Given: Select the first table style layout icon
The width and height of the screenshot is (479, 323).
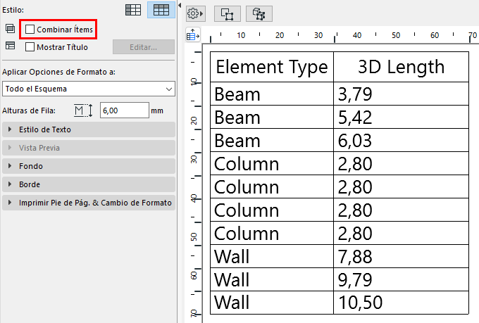Looking at the screenshot, I should pyautogui.click(x=133, y=10).
